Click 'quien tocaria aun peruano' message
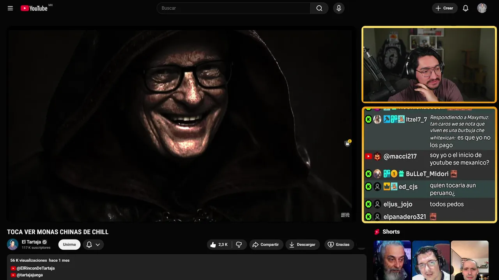The height and width of the screenshot is (280, 499). (453, 189)
